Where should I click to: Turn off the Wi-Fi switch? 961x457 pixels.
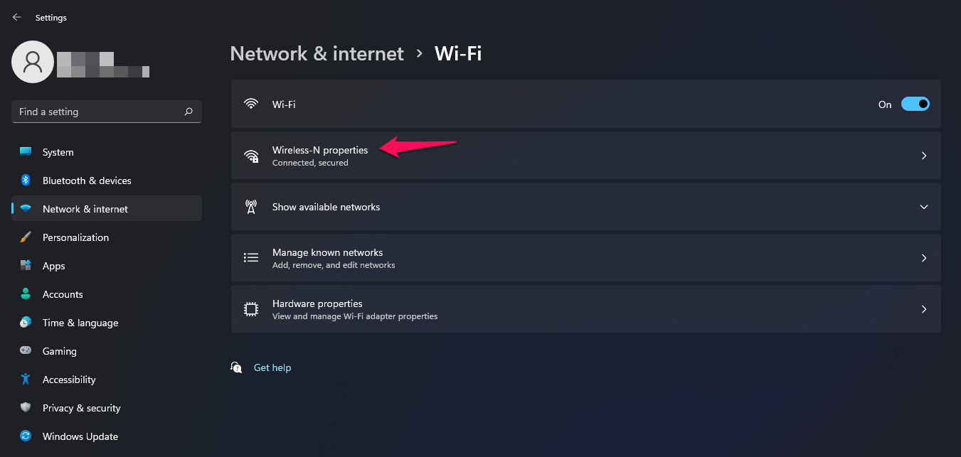915,103
